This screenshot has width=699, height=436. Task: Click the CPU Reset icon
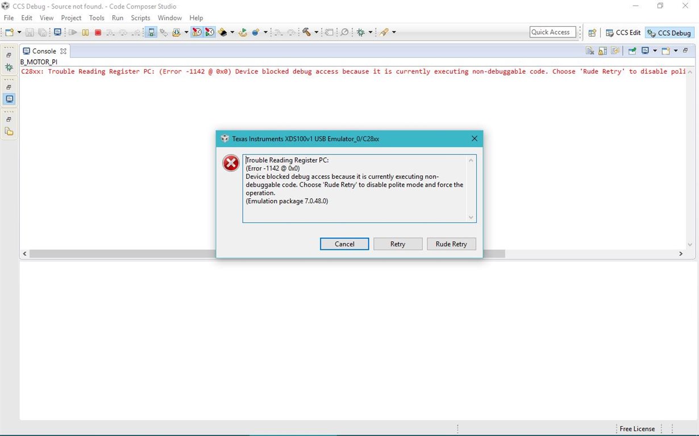tap(256, 32)
